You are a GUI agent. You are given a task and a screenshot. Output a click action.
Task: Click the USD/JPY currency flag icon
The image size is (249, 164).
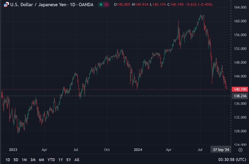(x=6, y=5)
